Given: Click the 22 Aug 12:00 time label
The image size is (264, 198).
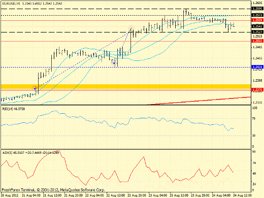Looking at the screenshot, I should (116, 195).
